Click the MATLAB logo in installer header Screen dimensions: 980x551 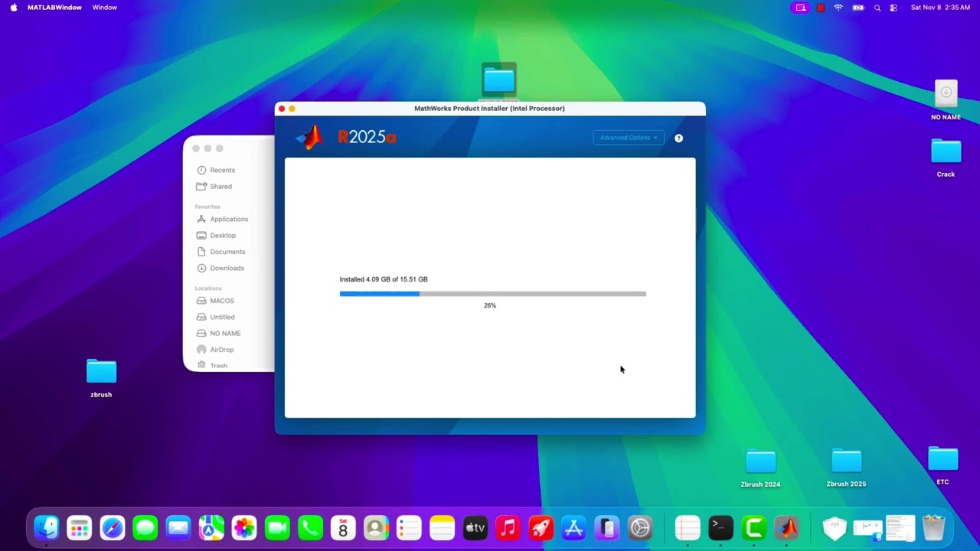coord(310,137)
